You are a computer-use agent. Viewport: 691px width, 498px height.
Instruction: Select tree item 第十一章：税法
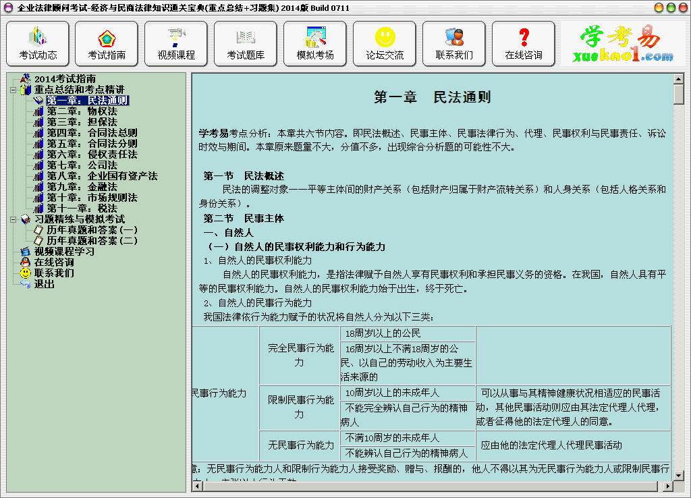[82, 209]
